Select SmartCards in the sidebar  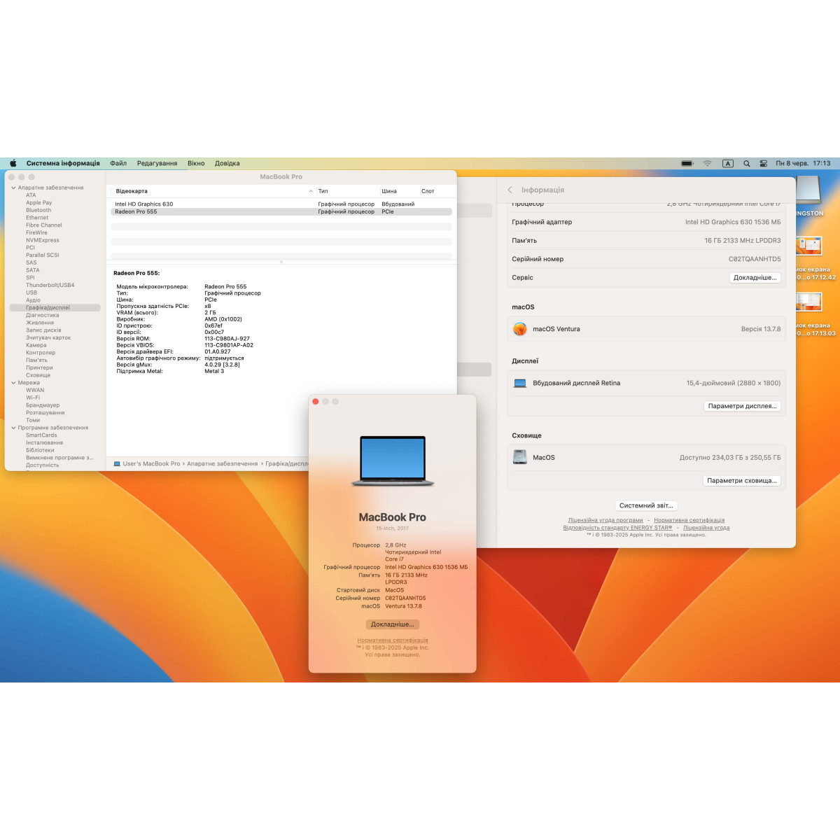pos(41,435)
